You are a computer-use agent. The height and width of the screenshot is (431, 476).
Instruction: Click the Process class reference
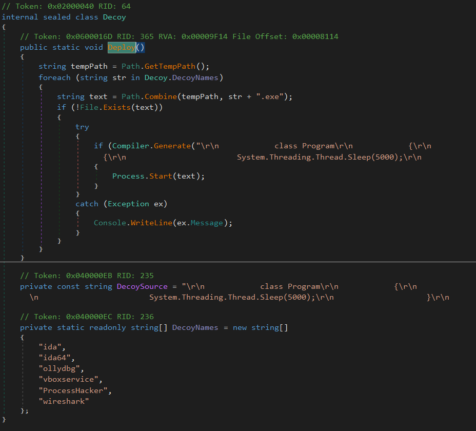pos(128,176)
